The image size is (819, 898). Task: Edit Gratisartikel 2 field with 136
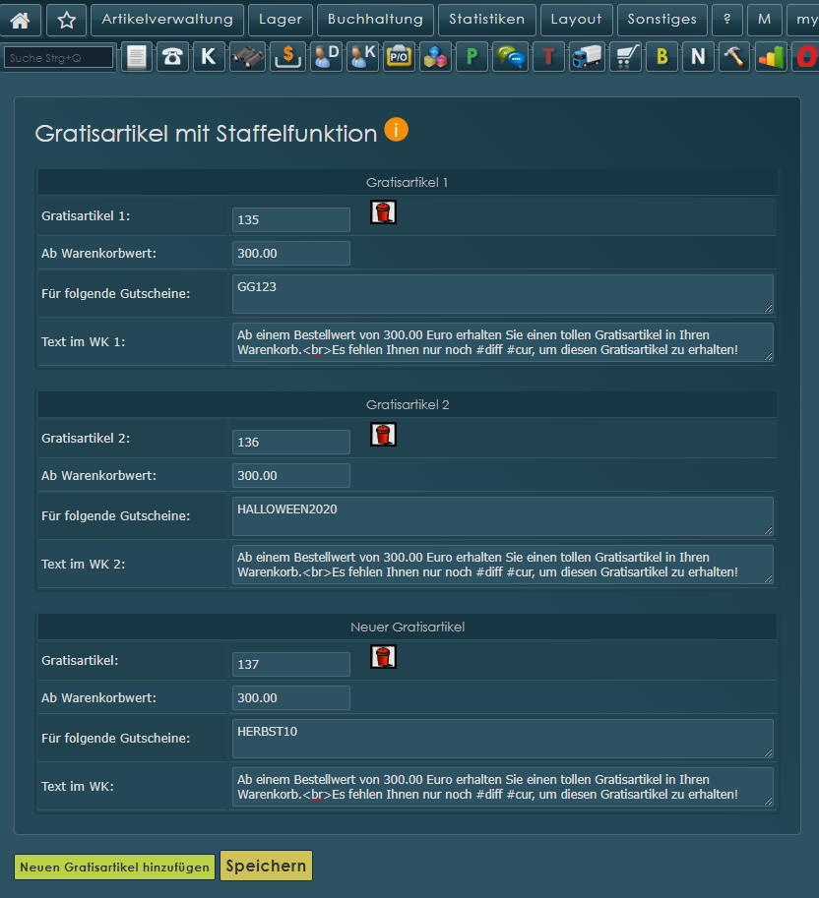[291, 443]
